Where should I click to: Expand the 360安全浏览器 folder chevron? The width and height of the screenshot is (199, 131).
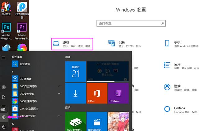coord(59,86)
